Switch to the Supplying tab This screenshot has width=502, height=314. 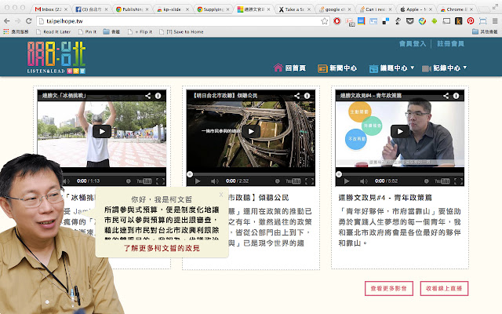(213, 9)
